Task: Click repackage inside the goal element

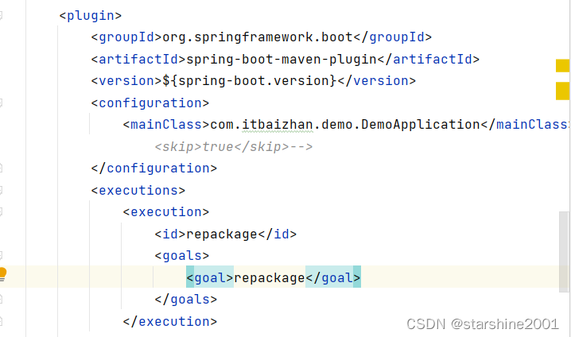Action: (x=270, y=277)
